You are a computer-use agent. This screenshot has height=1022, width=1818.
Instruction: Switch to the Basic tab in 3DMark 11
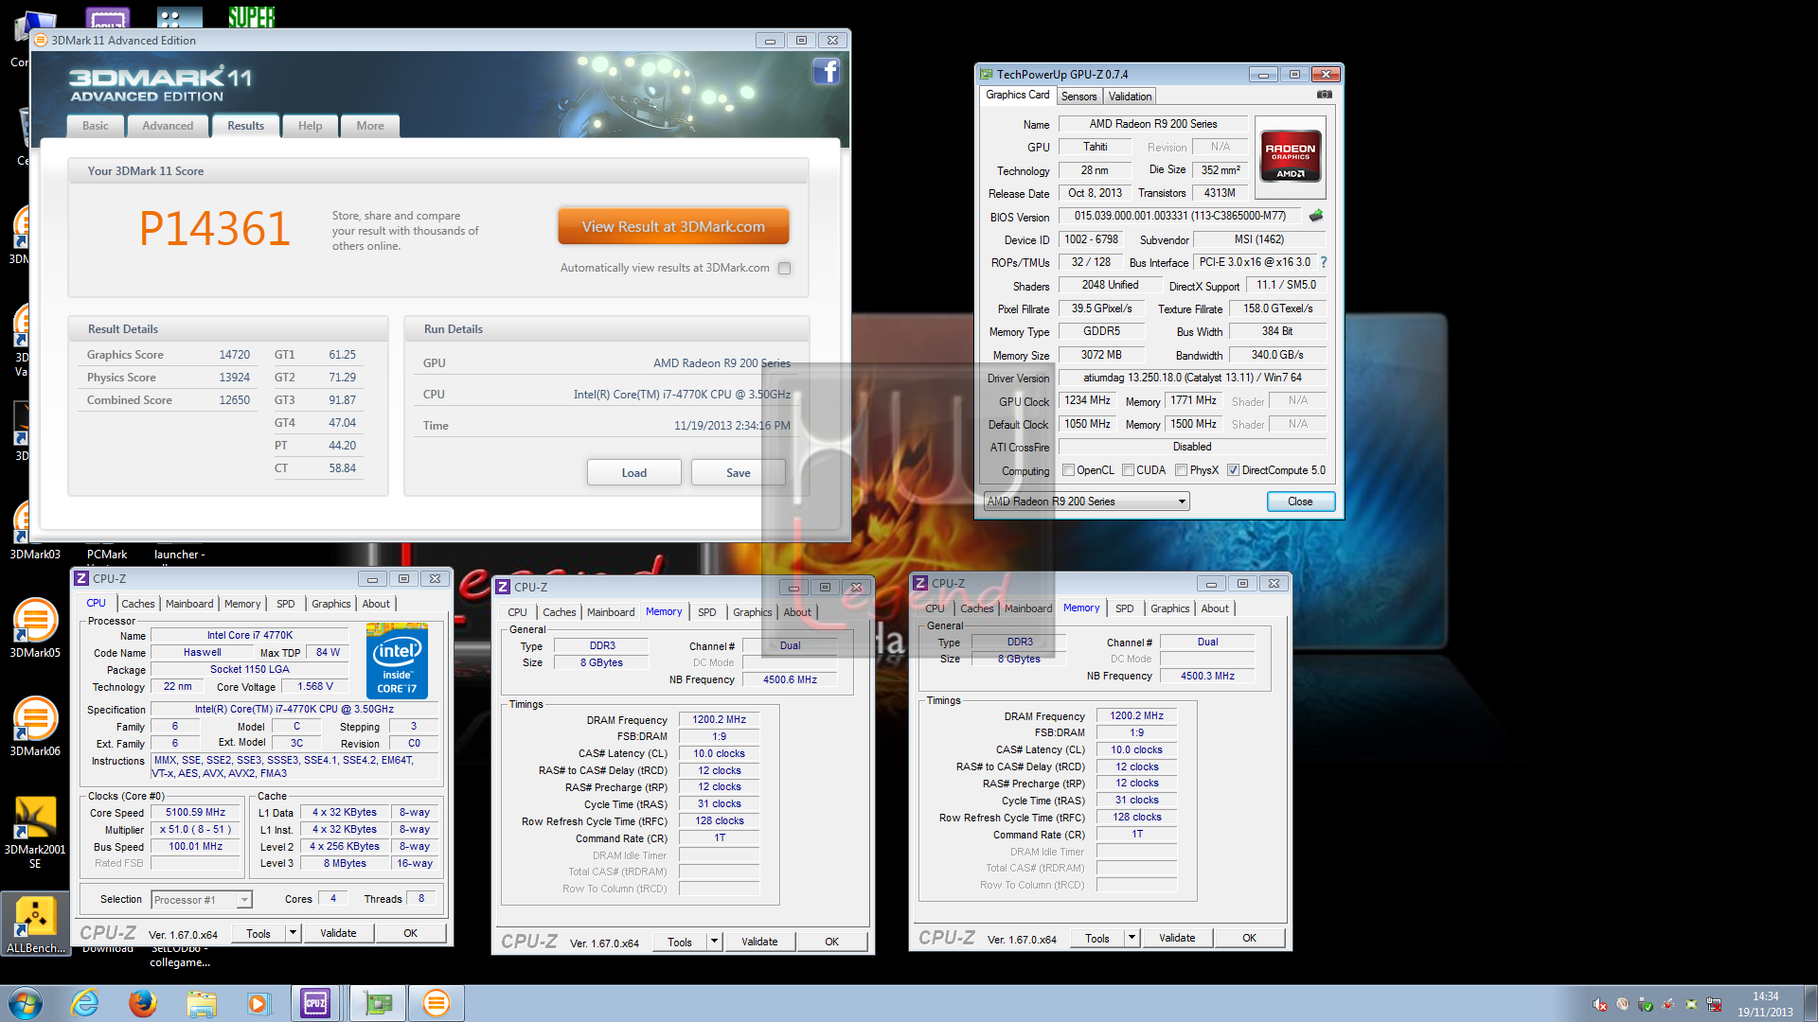(95, 126)
